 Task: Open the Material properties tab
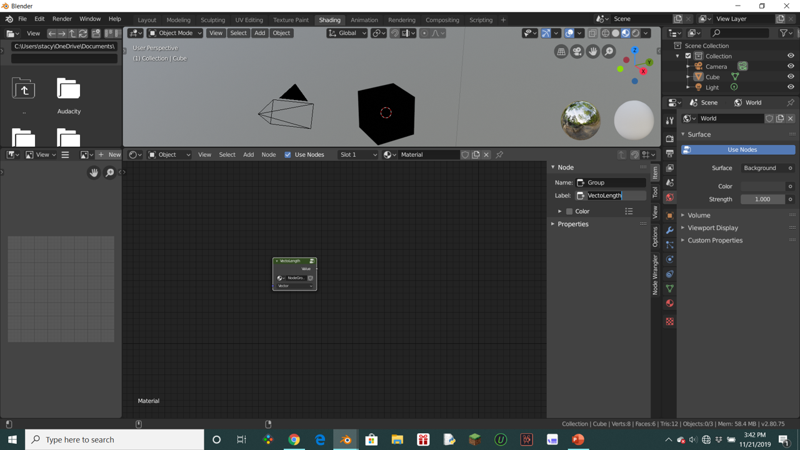(x=669, y=303)
